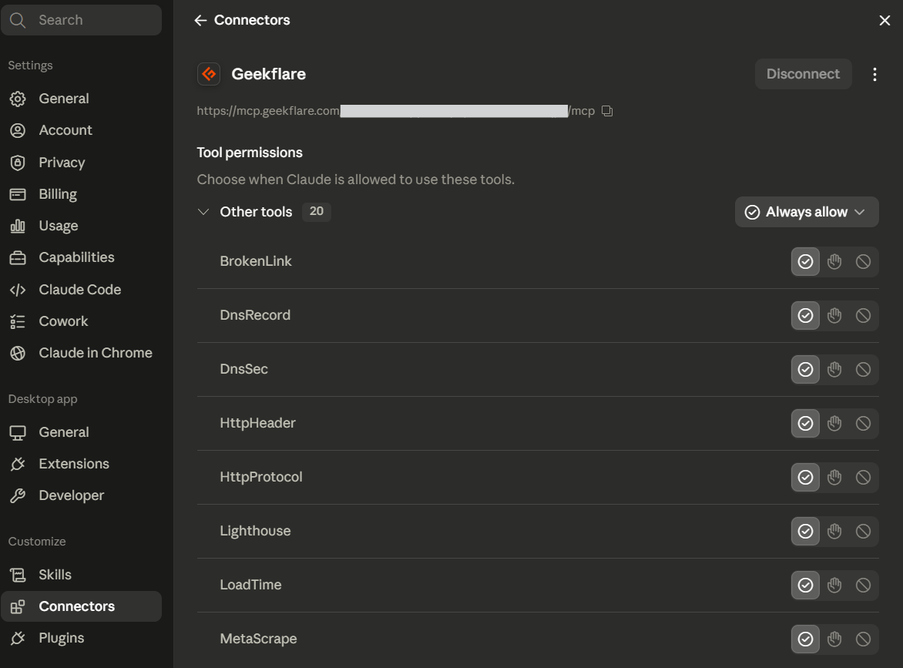Click the Geekflare MCP URL text
903x668 pixels.
pos(395,111)
